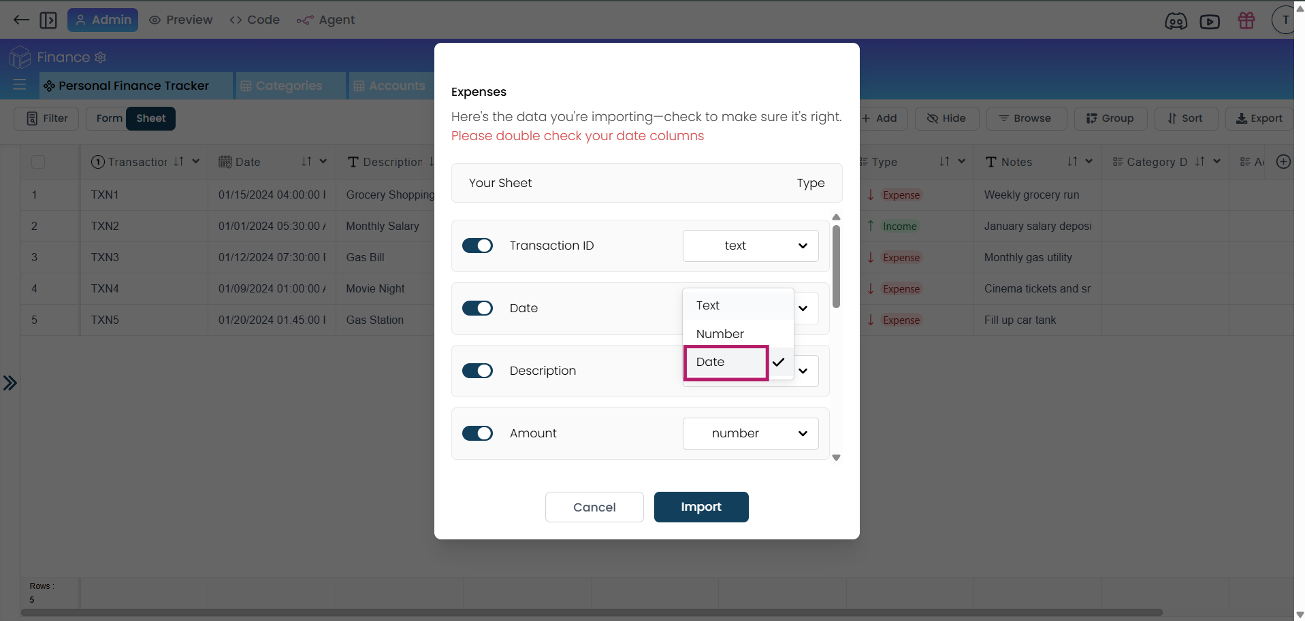Click the column list vertical scrollbar
This screenshot has width=1305, height=621.
[x=836, y=267]
